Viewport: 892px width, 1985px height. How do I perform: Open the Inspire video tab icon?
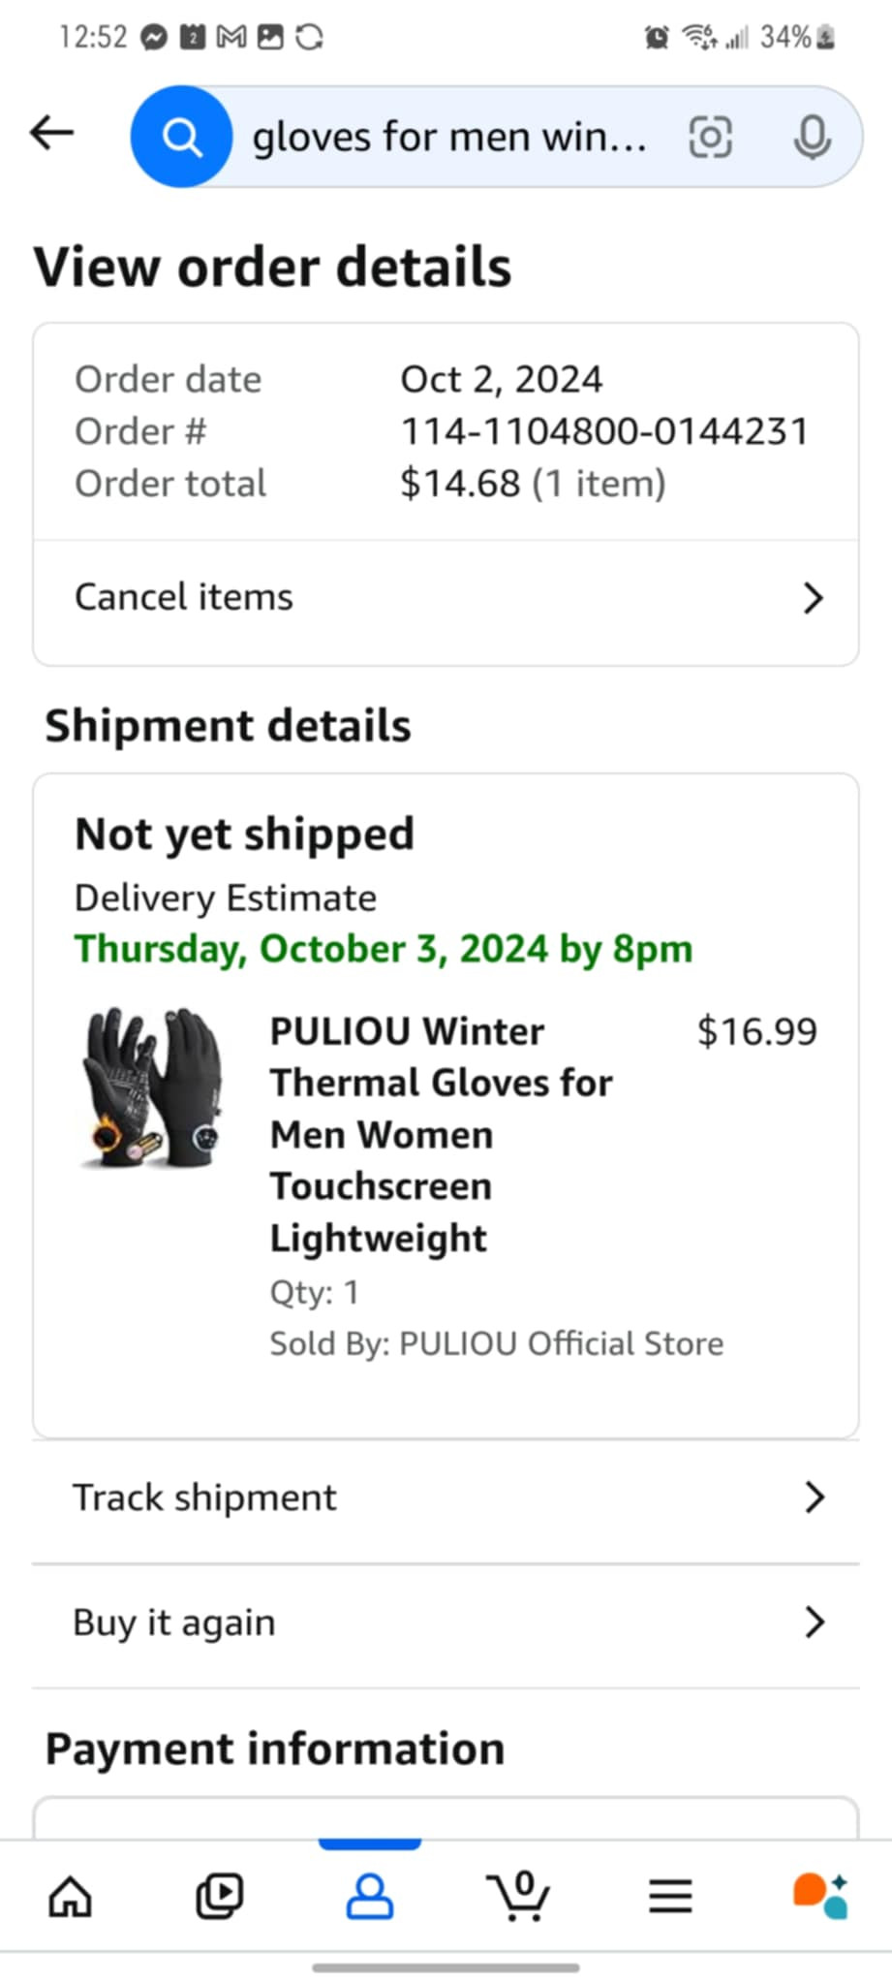pos(220,1896)
